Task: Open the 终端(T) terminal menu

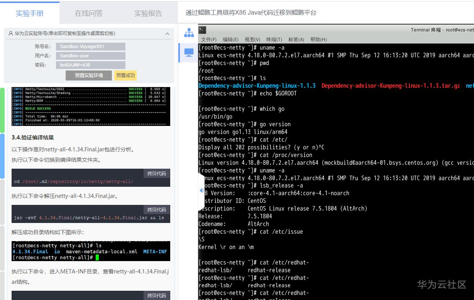Action: 274,40
